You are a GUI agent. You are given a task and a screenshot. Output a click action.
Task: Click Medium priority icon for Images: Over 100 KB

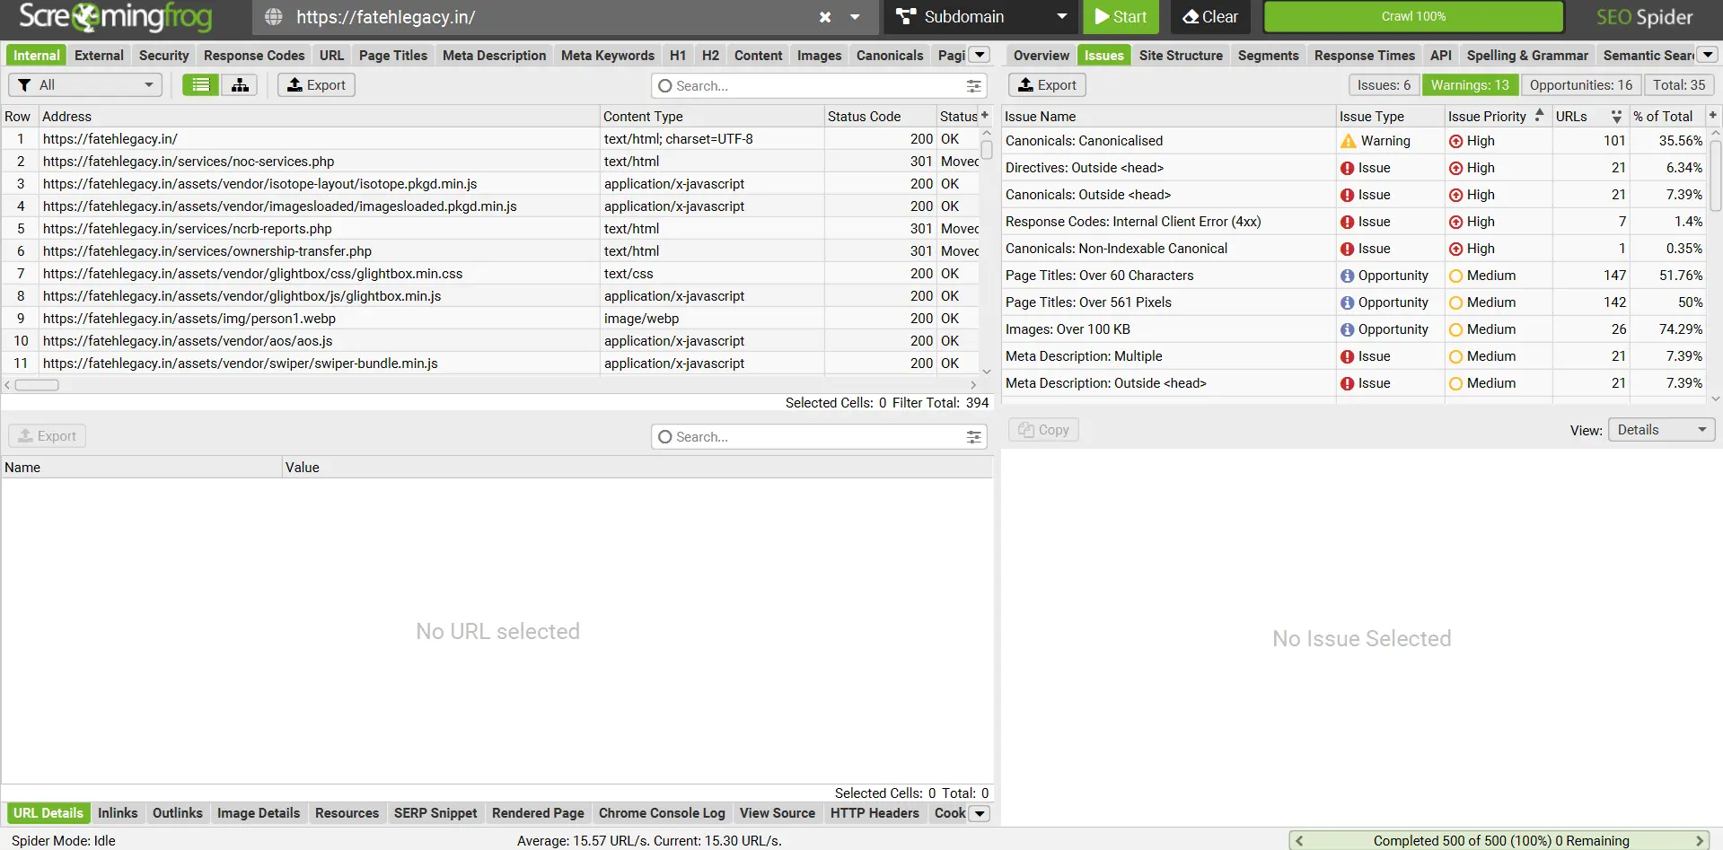(x=1456, y=329)
